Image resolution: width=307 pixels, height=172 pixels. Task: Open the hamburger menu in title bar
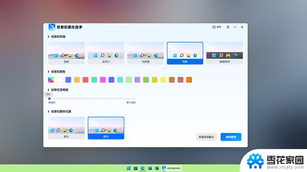[228, 27]
